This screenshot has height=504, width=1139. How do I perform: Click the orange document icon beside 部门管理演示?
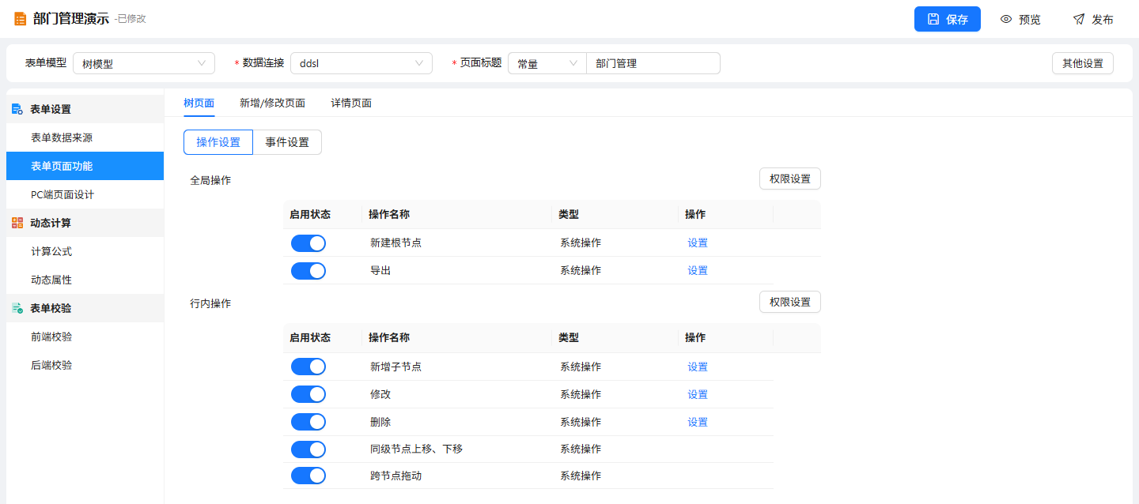pos(21,19)
